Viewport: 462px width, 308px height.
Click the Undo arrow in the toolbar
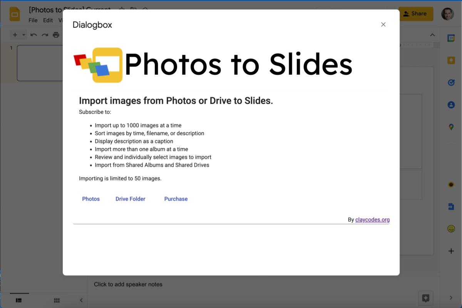(34, 35)
